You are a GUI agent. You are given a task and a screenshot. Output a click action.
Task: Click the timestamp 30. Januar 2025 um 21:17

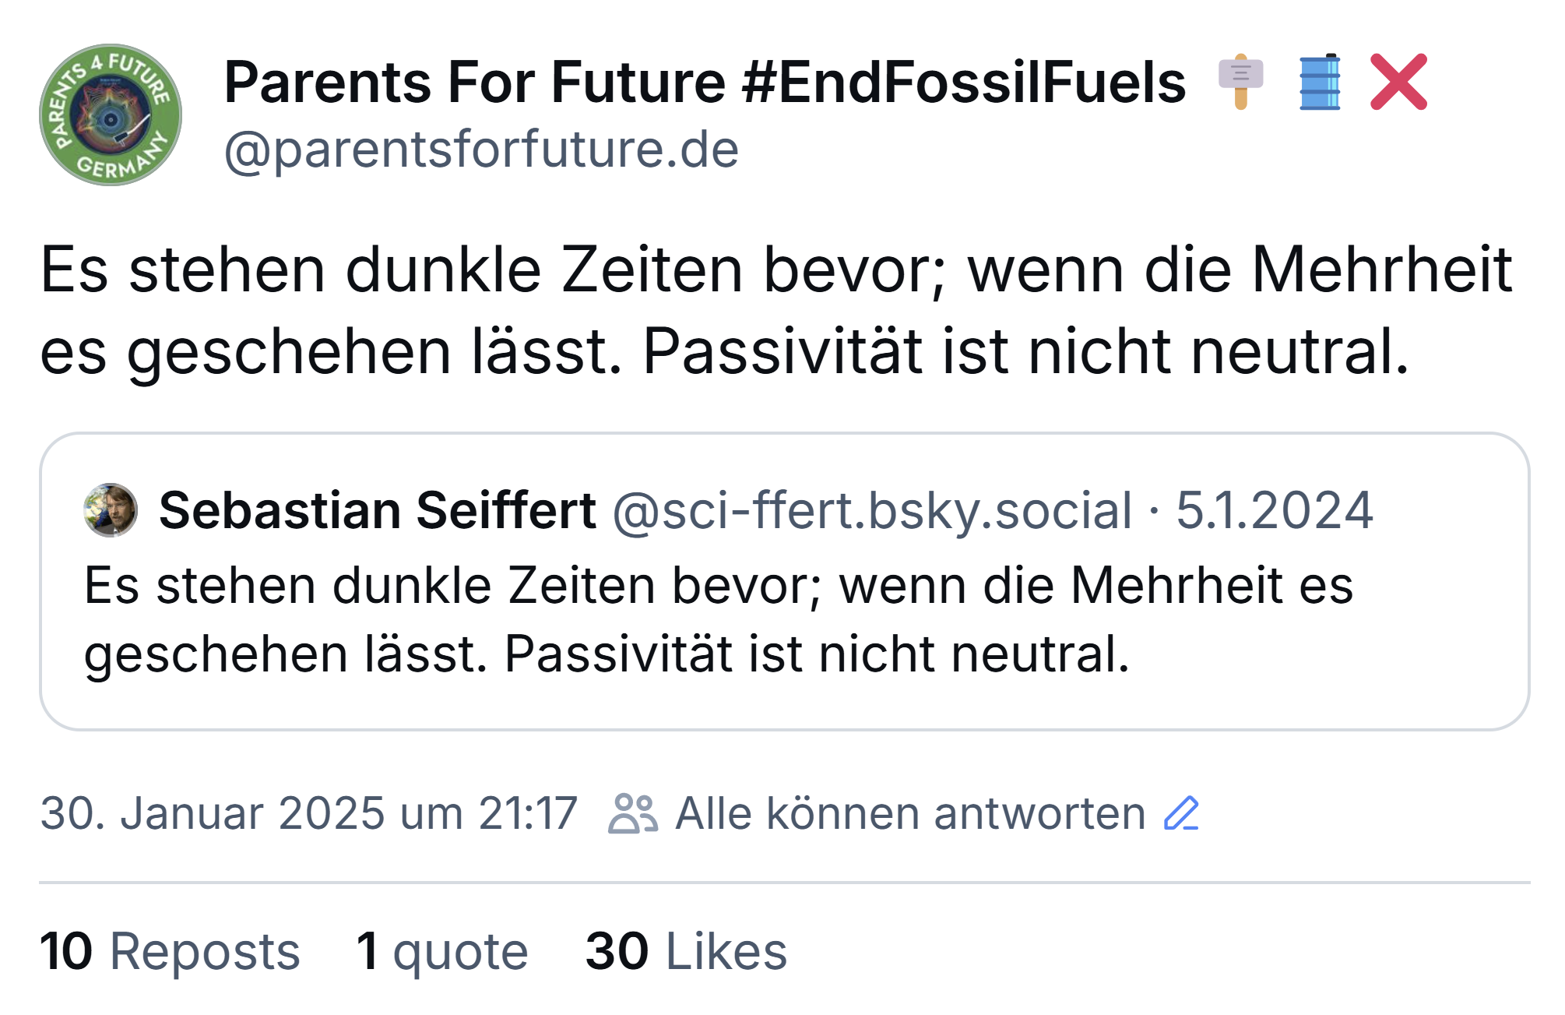coord(308,813)
